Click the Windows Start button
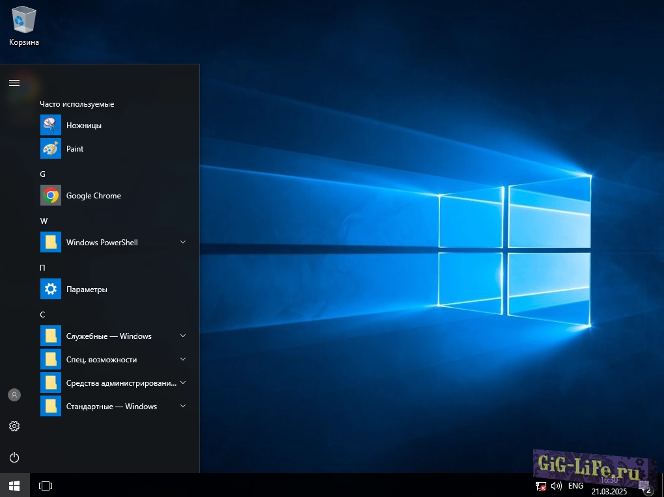The height and width of the screenshot is (497, 664). coord(14,486)
